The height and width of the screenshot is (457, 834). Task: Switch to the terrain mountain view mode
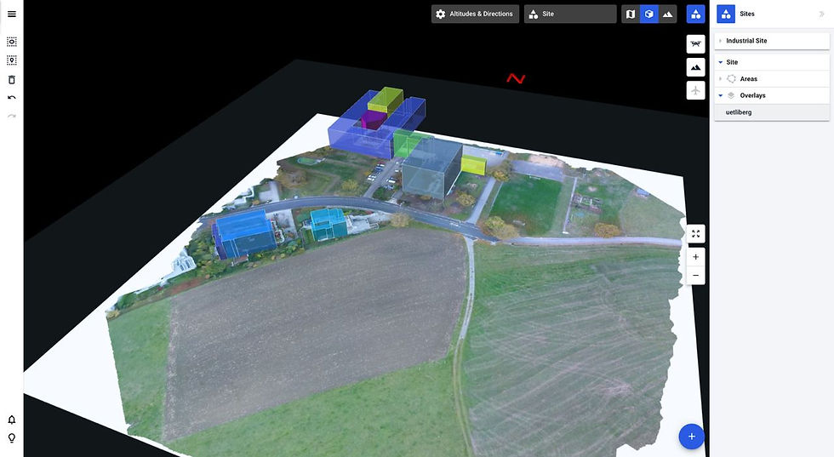667,14
